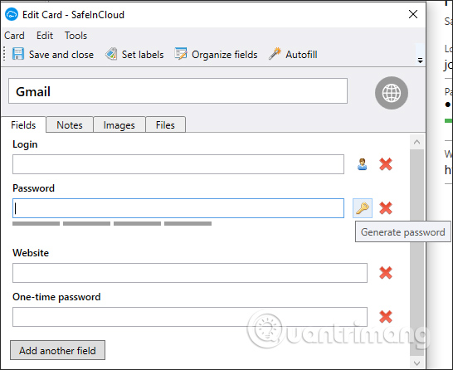This screenshot has height=370, width=453.
Task: Click the scrollbar down arrow
Action: coord(416,363)
